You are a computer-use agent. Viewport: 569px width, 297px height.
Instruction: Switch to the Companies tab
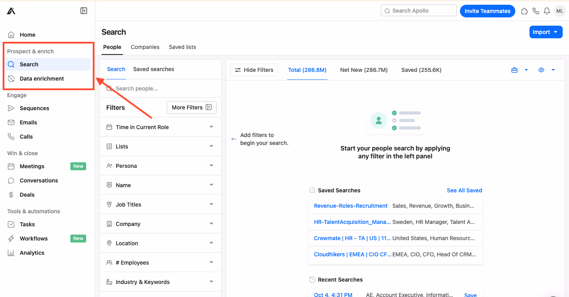coord(145,47)
